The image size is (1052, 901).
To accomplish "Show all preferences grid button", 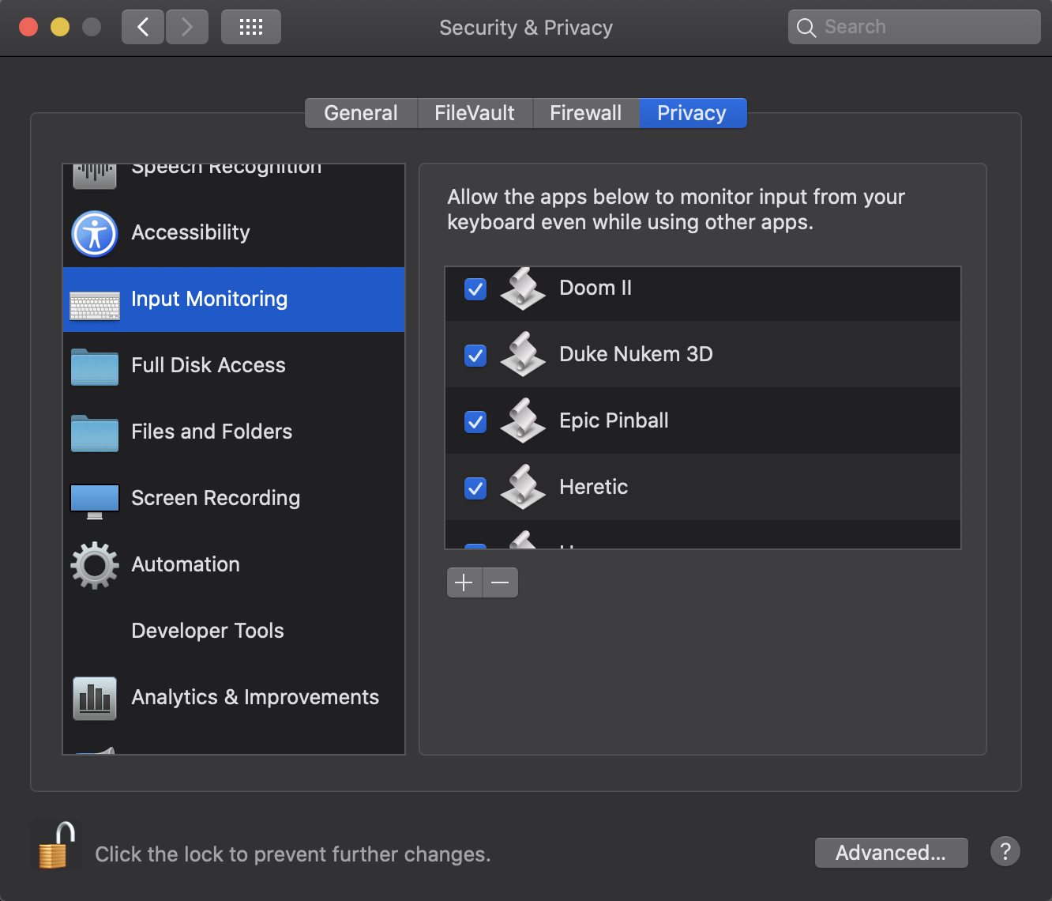I will (251, 27).
